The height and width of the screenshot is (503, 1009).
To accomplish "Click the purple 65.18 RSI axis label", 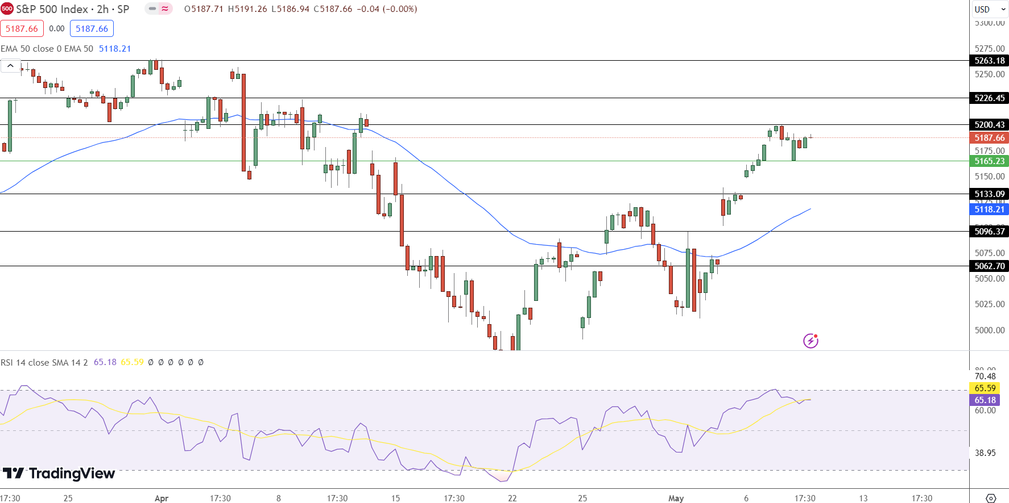I will [x=985, y=400].
